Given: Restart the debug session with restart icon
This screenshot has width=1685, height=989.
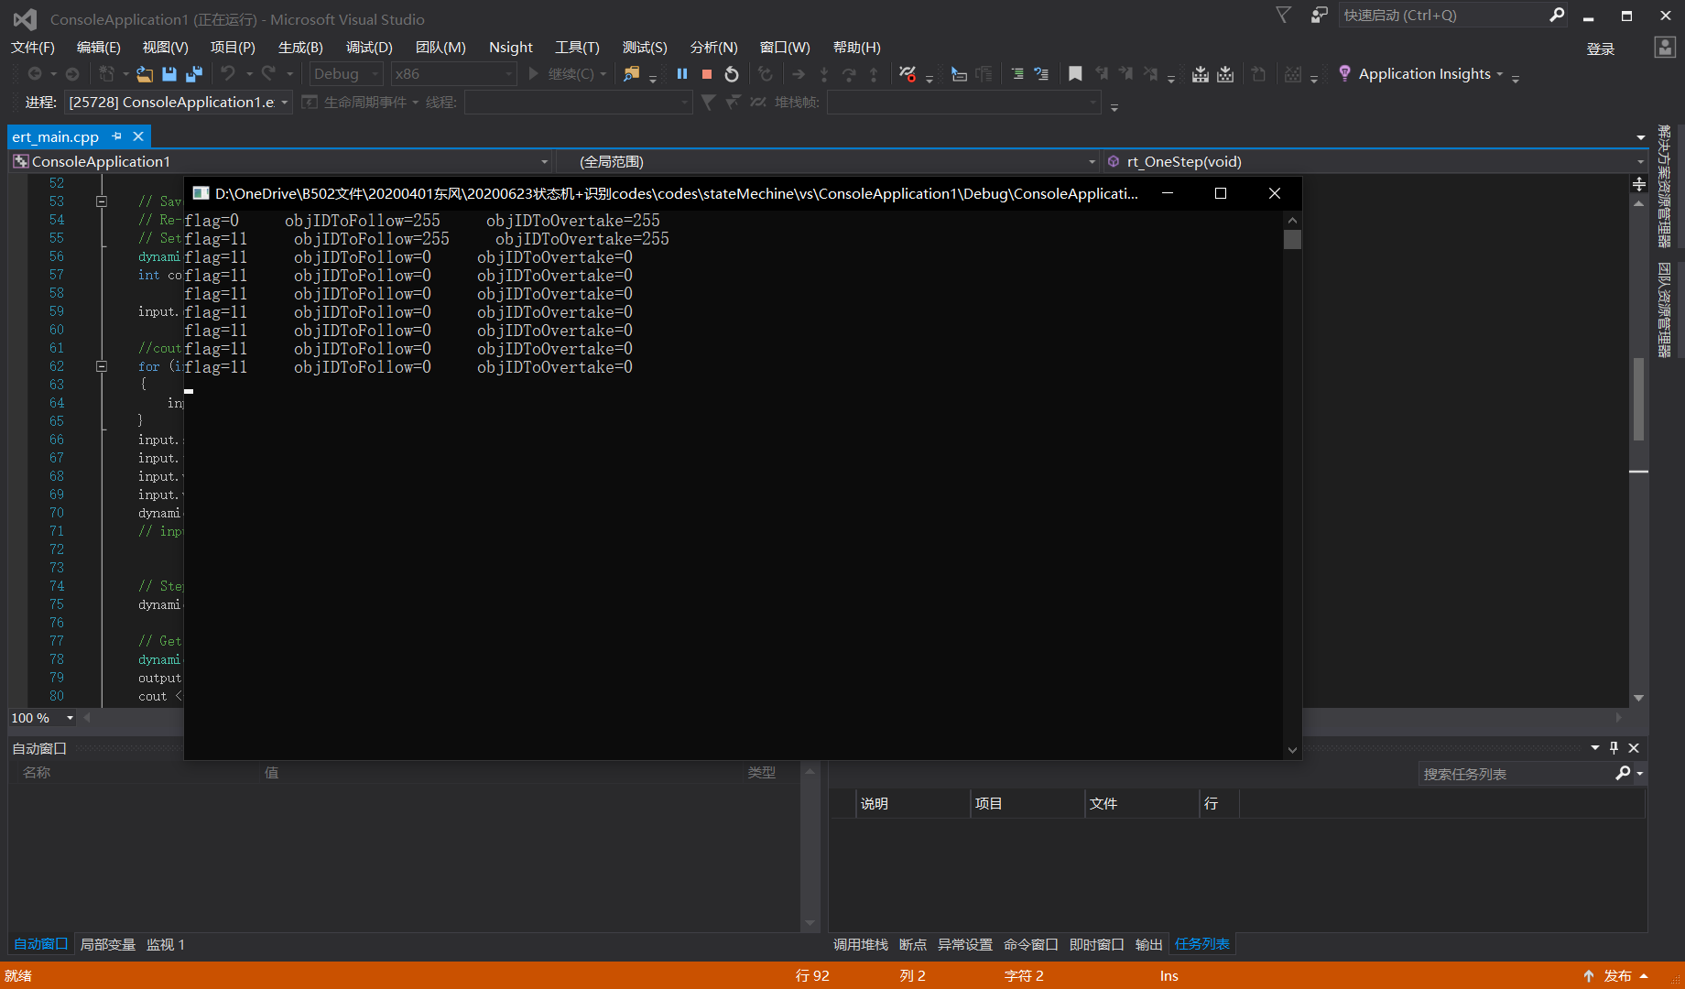Looking at the screenshot, I should tap(732, 74).
